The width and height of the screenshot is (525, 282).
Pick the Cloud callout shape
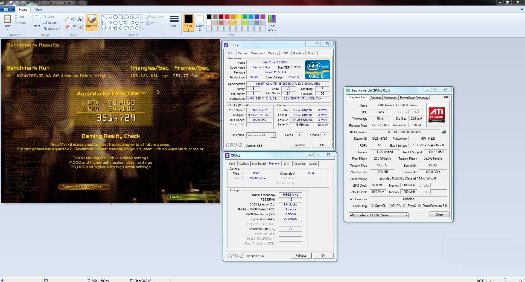point(137,28)
